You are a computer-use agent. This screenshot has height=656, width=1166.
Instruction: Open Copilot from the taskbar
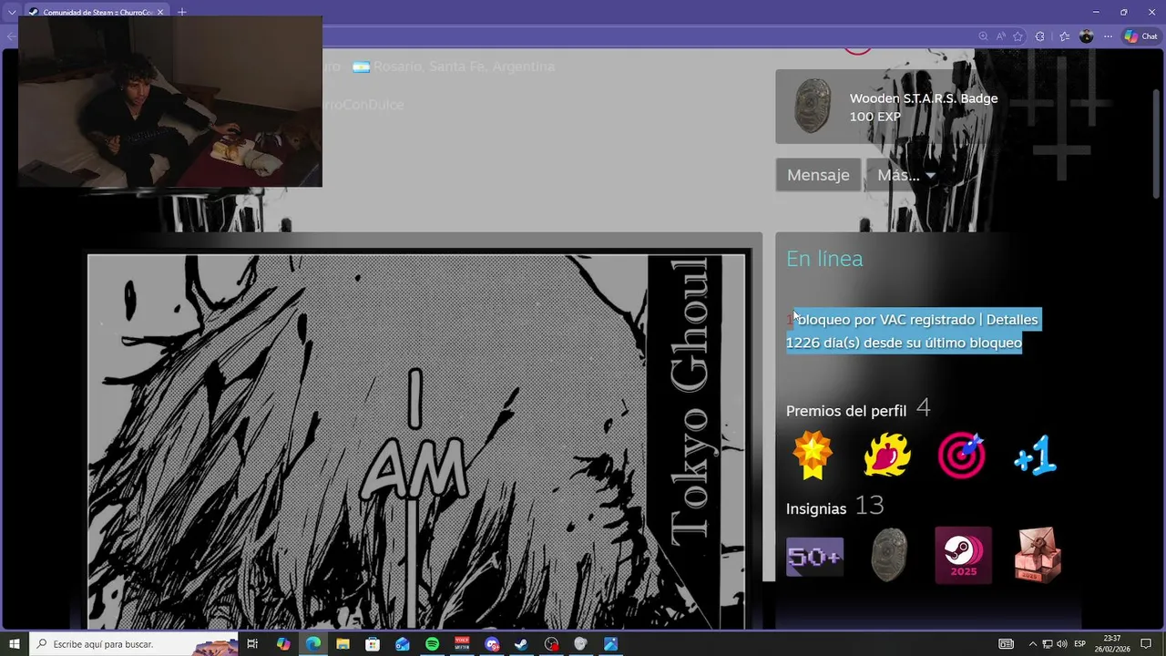283,644
